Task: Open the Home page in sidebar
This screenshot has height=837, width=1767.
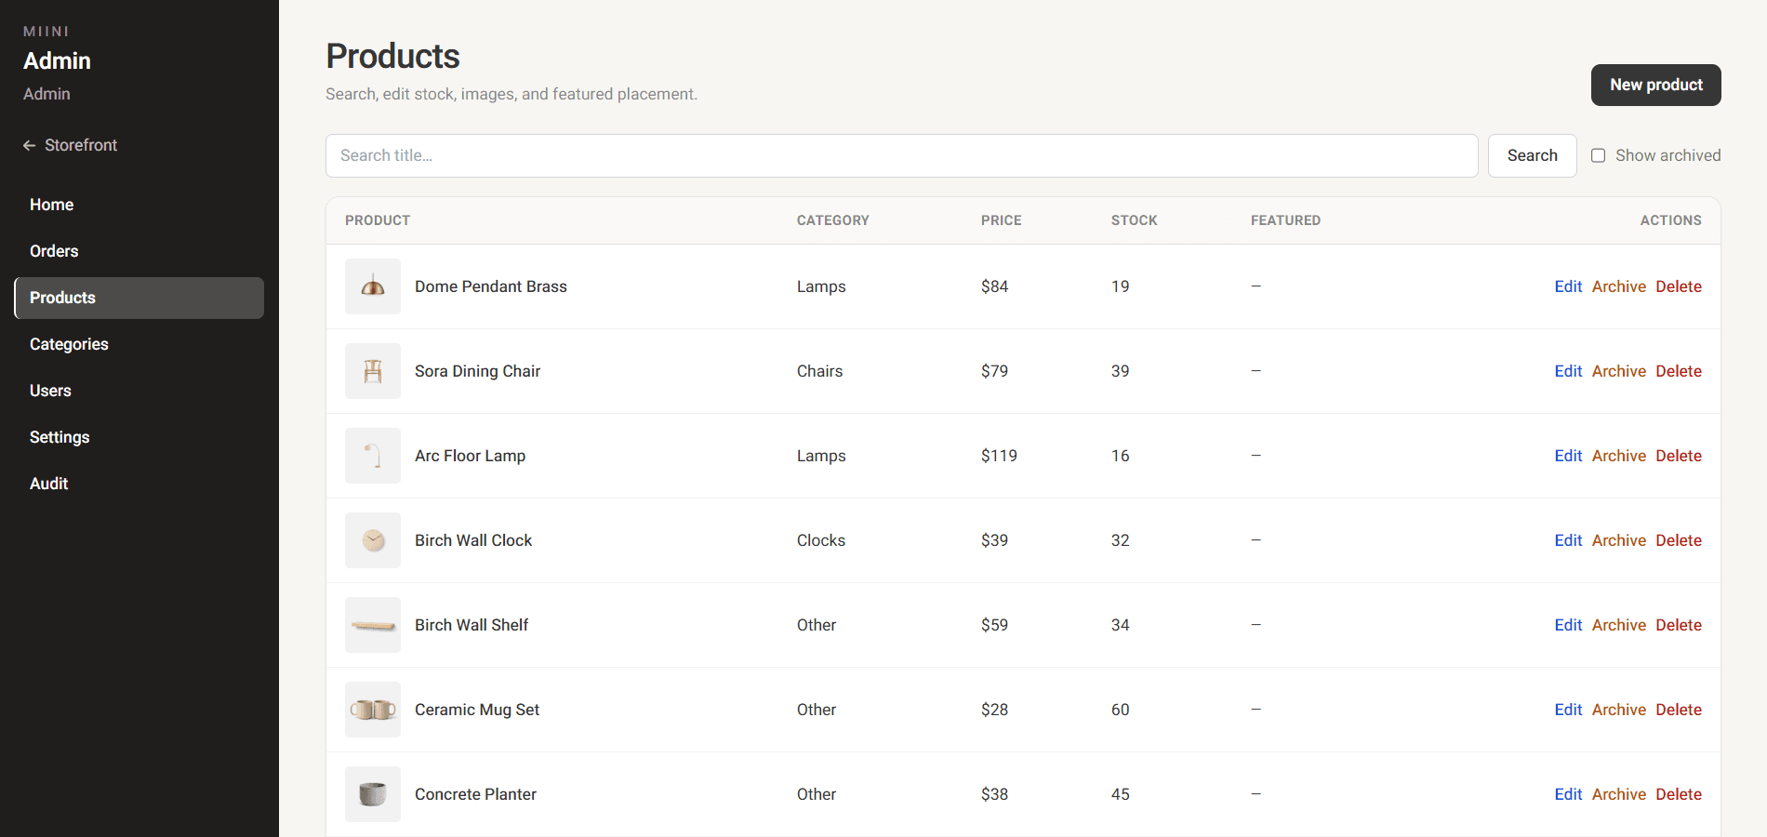Action: point(139,205)
